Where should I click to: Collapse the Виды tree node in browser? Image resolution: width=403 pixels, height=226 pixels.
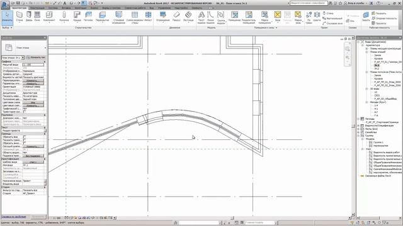tap(358, 42)
